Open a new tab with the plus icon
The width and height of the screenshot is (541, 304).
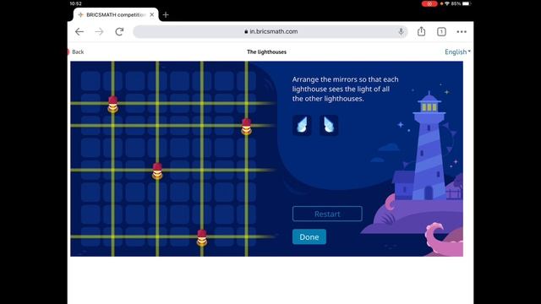[166, 15]
